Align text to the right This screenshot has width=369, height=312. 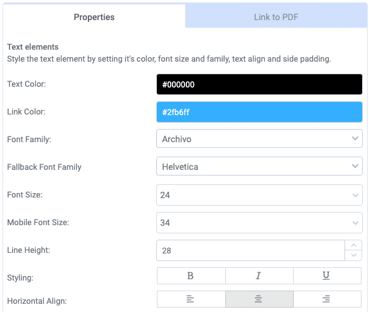[x=327, y=299]
